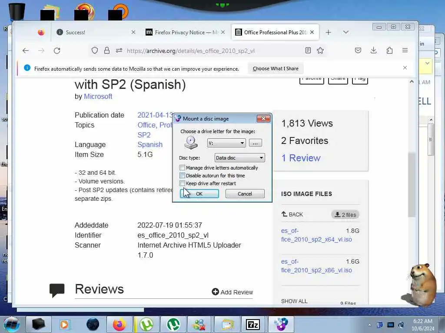Open the Firefox downloads arrow
Screen dimensions: 445x333
(374, 51)
